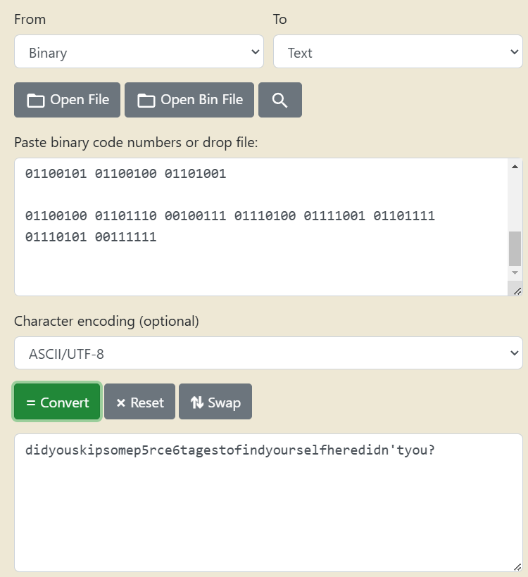The height and width of the screenshot is (577, 528).
Task: Click the Open File label
Action: (x=80, y=100)
